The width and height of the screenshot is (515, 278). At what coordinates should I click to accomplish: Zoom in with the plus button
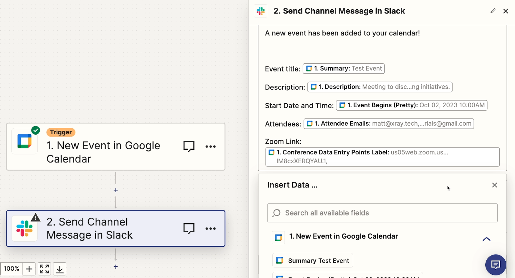29,269
